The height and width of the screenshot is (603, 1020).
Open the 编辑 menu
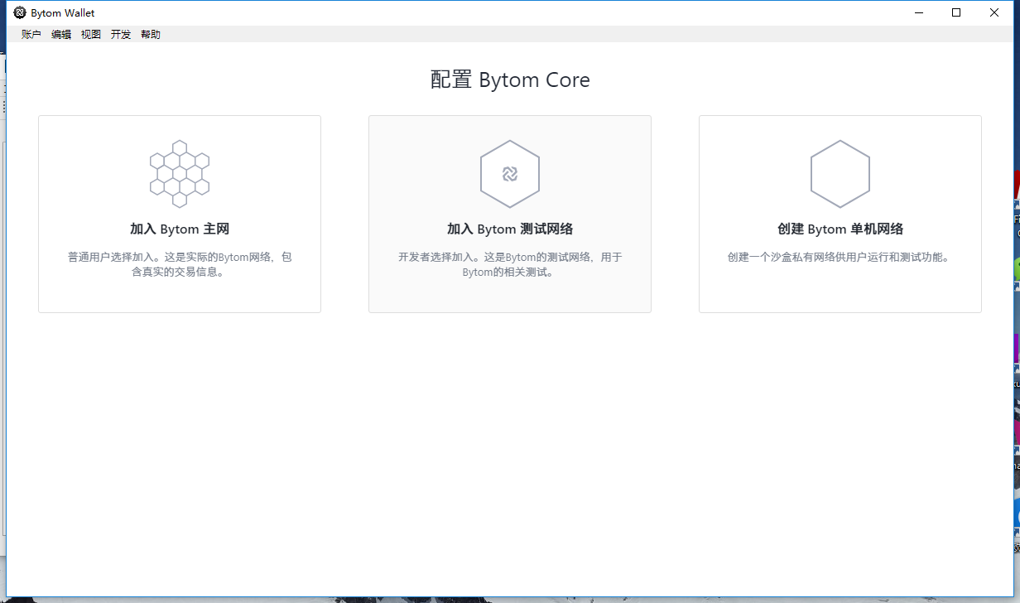[61, 34]
